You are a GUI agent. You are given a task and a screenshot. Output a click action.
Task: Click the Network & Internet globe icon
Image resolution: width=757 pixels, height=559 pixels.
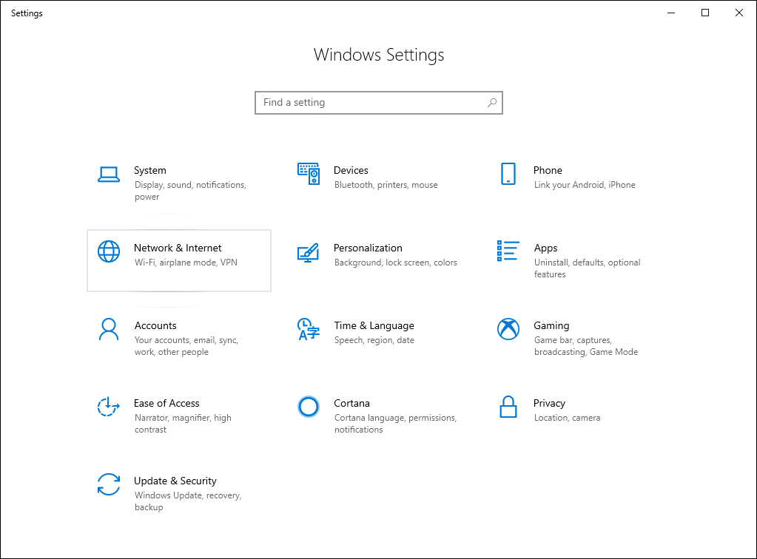109,251
